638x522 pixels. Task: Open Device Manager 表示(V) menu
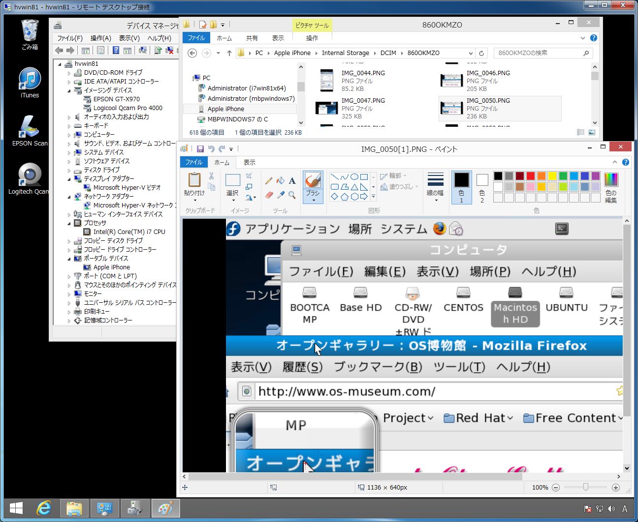click(x=129, y=38)
